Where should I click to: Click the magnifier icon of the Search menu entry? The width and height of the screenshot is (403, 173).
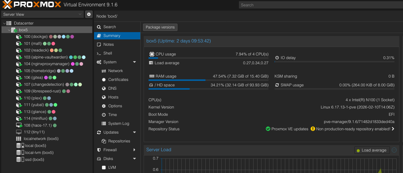pyautogui.click(x=99, y=27)
